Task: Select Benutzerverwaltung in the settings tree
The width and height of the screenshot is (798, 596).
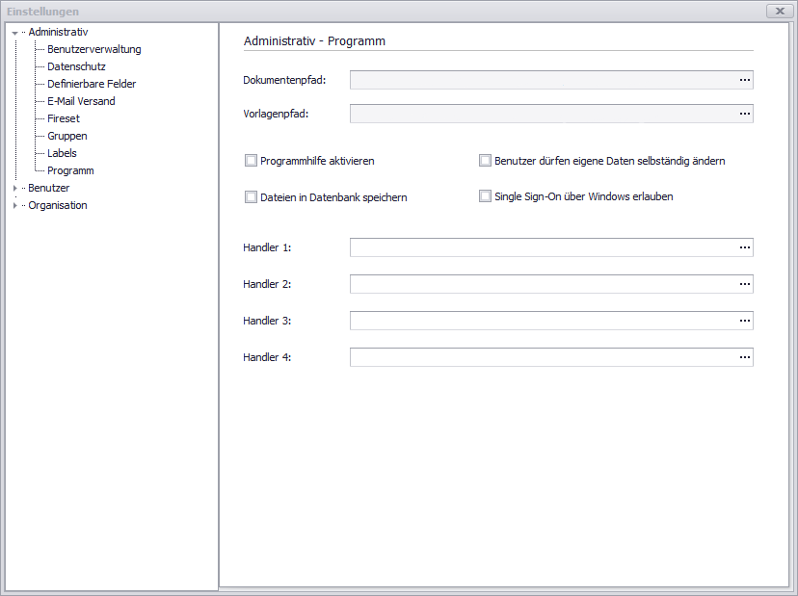Action: [93, 49]
